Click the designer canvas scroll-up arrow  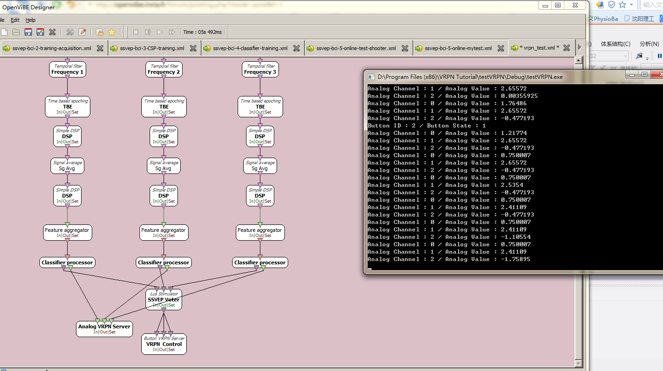point(578,60)
